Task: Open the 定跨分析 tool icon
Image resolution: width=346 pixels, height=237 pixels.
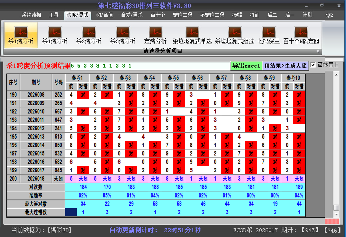Action: coord(155,34)
